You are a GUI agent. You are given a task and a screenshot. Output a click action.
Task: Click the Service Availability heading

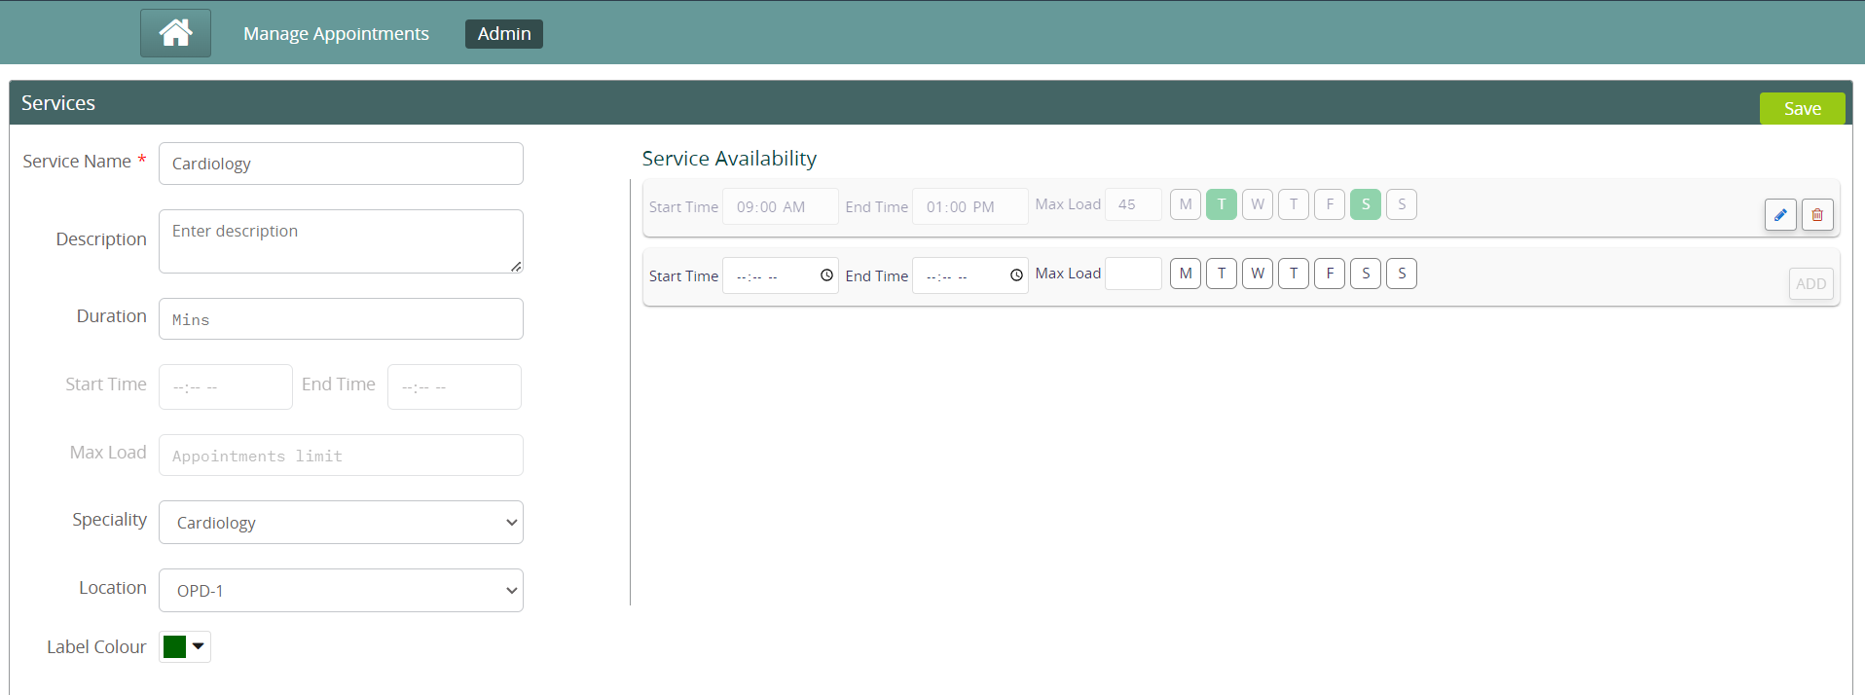pyautogui.click(x=729, y=159)
